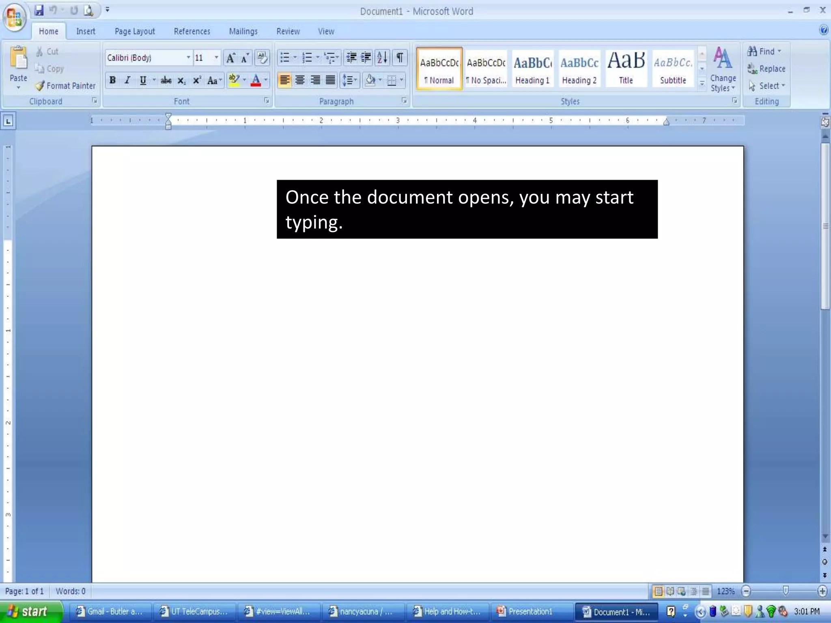The image size is (831, 623).
Task: Click the Show/Hide paragraph marks icon
Action: coord(400,58)
